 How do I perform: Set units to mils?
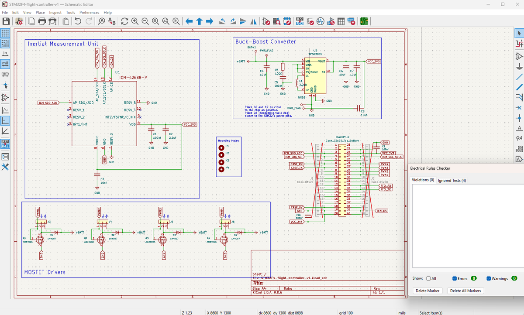5,64
